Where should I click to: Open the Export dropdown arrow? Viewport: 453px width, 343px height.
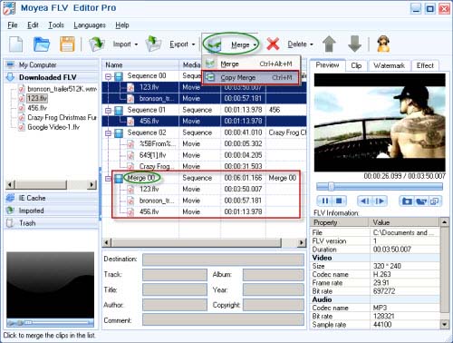(x=193, y=44)
